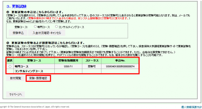
Task: Select the 専門コース radio under 受験コース
Action: pos(35,27)
